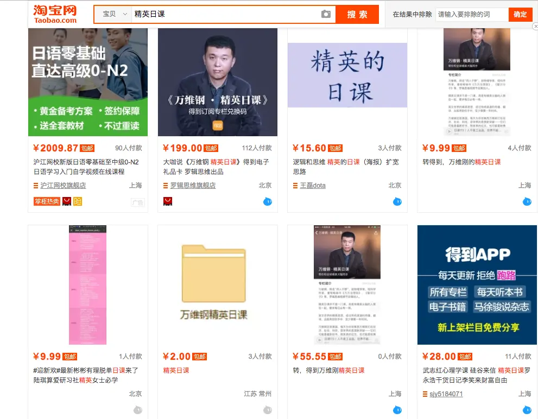Visit the 沪江网校旗舰店 shop

(63, 186)
